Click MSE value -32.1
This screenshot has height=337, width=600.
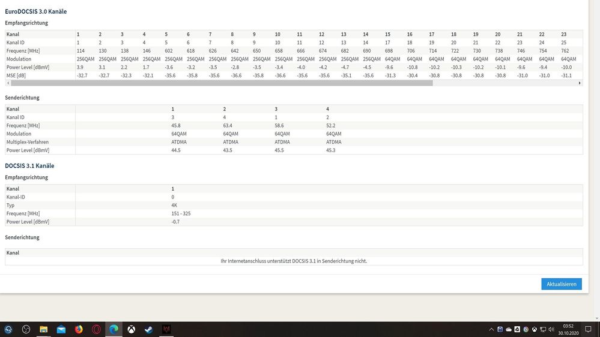(x=148, y=76)
